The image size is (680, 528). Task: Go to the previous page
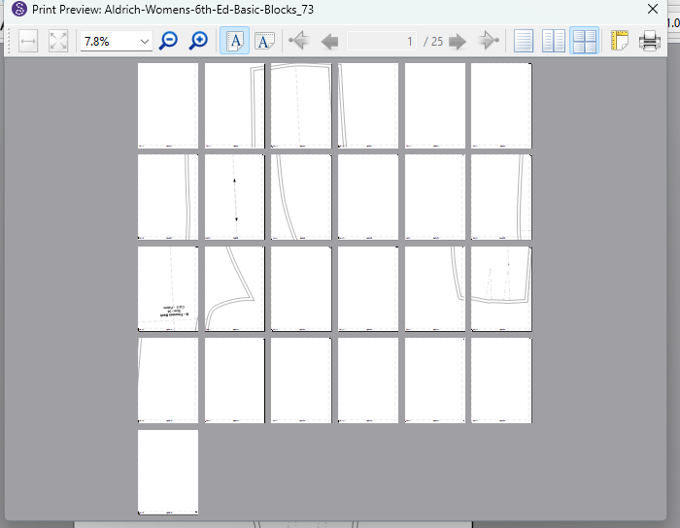pyautogui.click(x=329, y=42)
